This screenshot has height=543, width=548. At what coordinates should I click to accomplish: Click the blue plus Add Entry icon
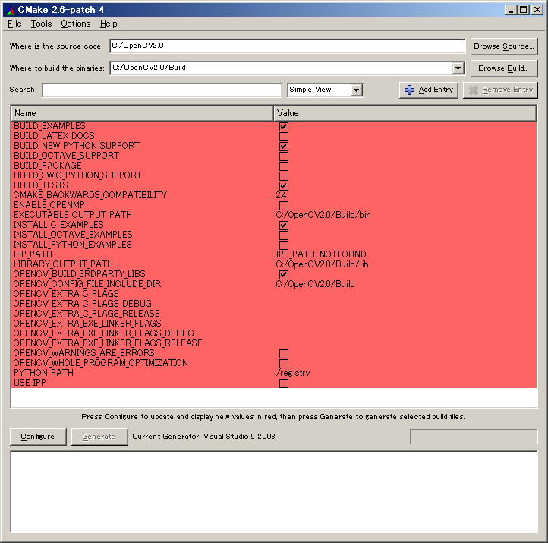409,90
